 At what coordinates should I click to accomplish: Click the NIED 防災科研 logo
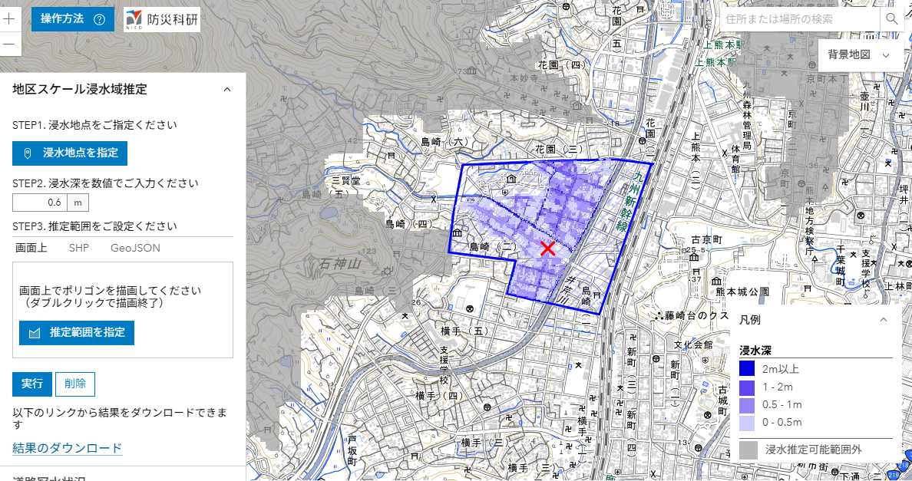pyautogui.click(x=162, y=19)
